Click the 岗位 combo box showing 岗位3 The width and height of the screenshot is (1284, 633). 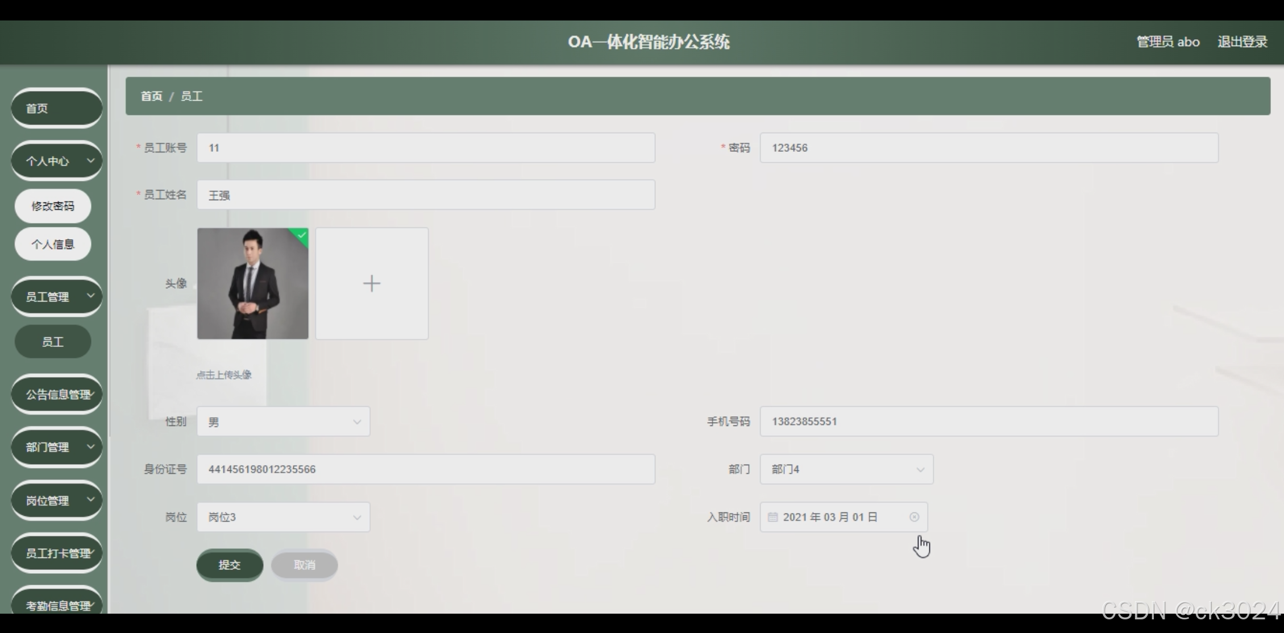click(x=283, y=516)
